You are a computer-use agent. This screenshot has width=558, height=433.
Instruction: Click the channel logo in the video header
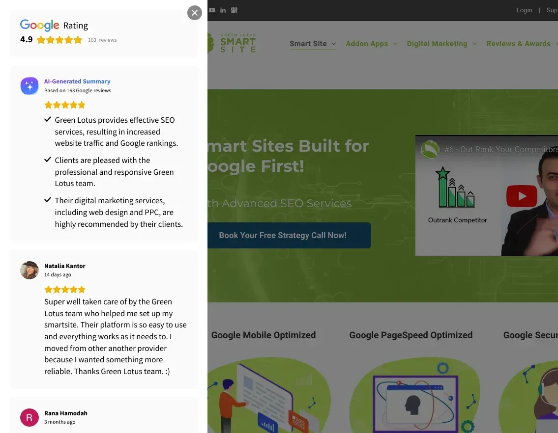coord(430,149)
